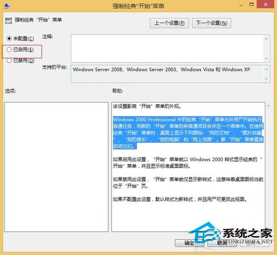Click the paragraph starting 如果禁用此设置
This screenshot has width=277, height=255.
click(188, 182)
